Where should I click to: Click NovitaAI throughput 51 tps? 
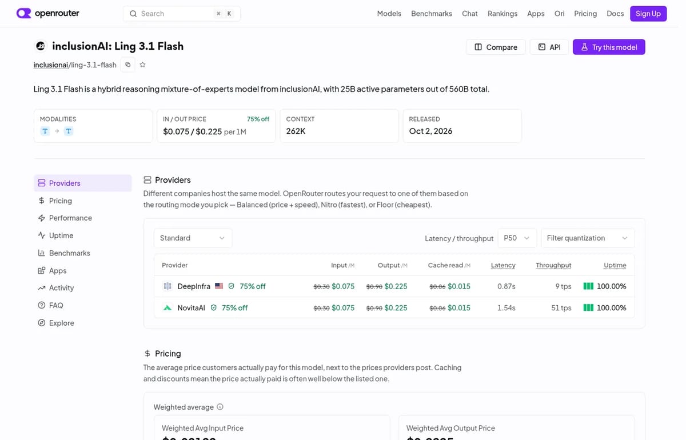point(561,308)
